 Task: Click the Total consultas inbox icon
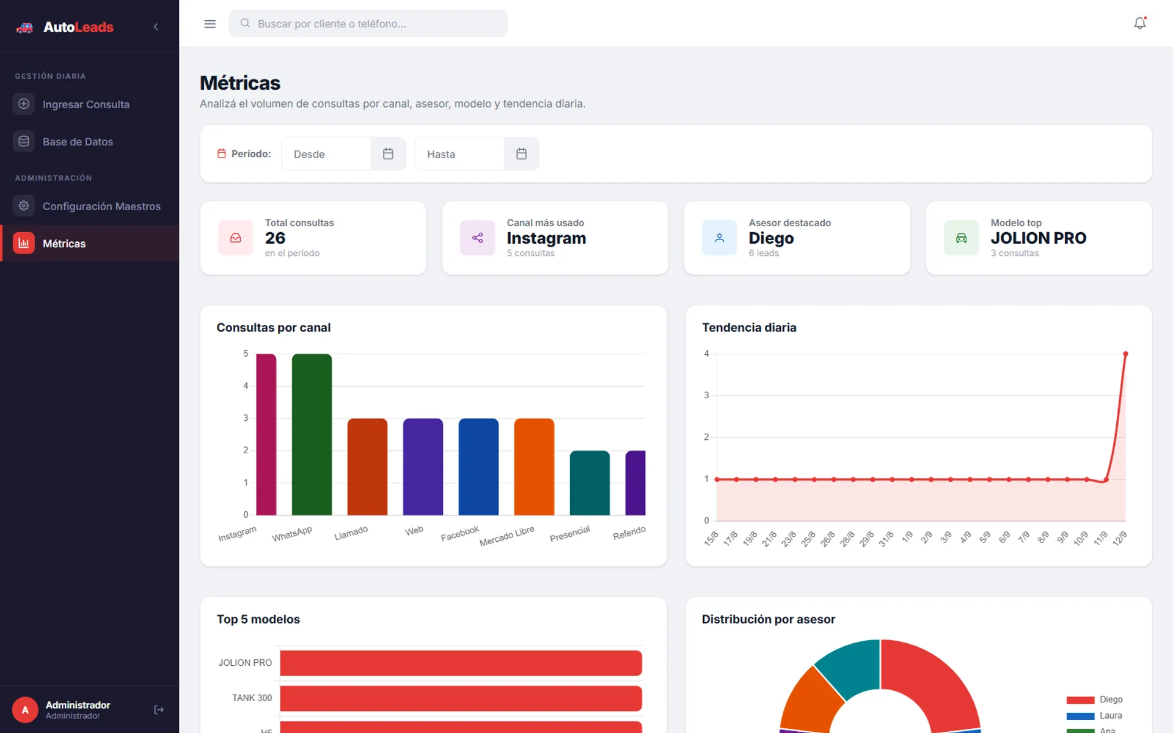tap(235, 238)
